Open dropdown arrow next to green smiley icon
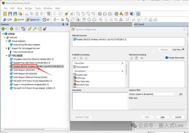The height and width of the screenshot is (133, 189). click(x=6, y=29)
